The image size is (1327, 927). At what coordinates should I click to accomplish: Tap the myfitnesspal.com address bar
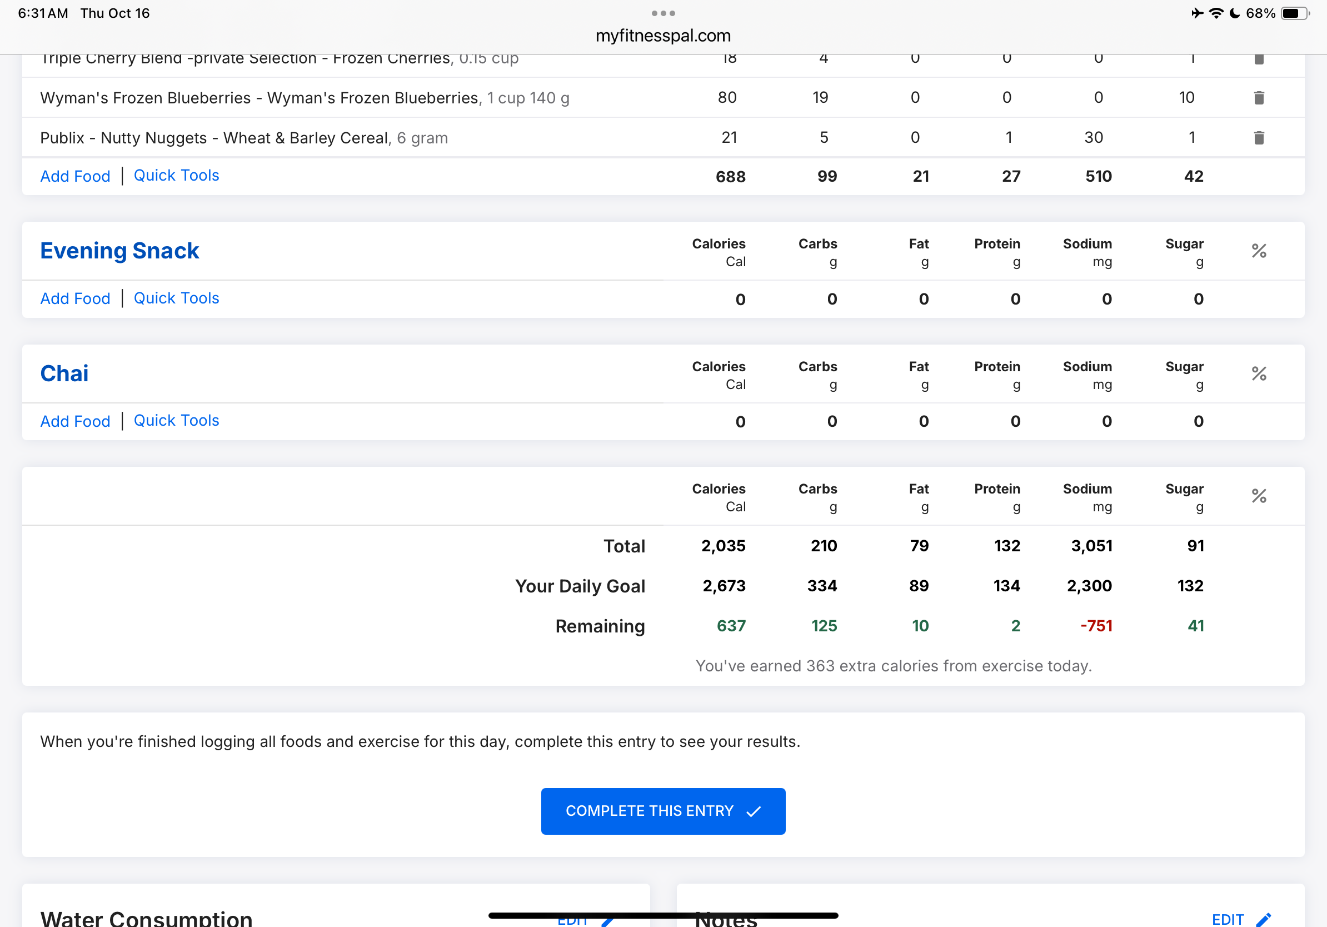click(663, 36)
